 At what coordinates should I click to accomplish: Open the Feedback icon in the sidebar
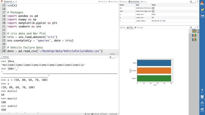point(202,97)
